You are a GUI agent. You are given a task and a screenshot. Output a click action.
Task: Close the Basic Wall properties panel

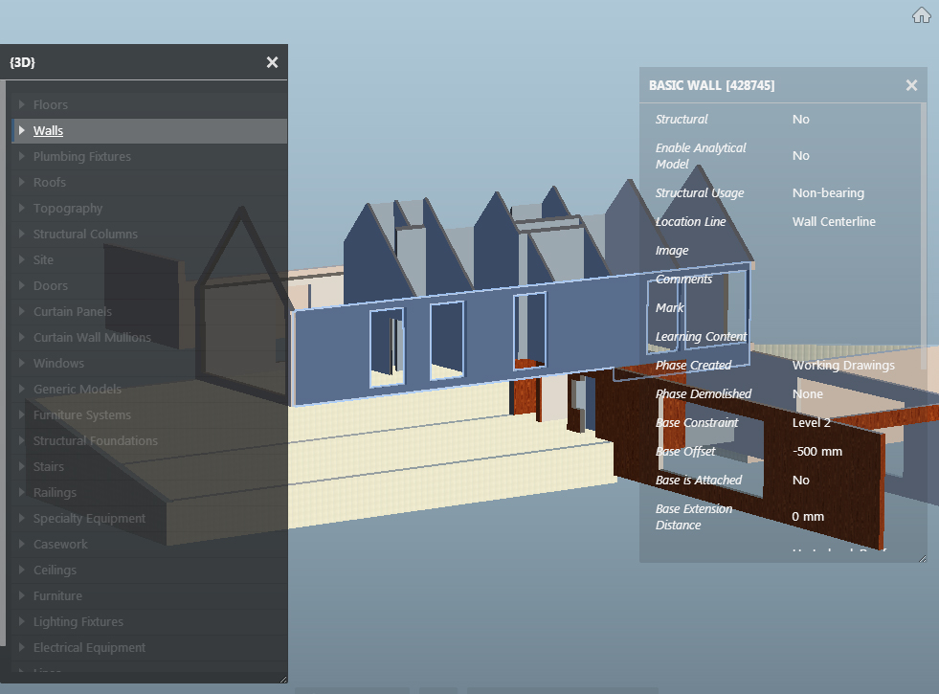click(x=911, y=85)
